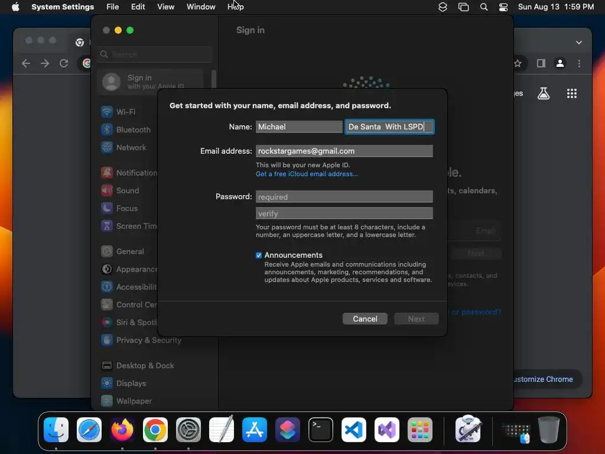This screenshot has width=605, height=454.
Task: Click System Settings gear icon in Dock
Action: coord(188,430)
